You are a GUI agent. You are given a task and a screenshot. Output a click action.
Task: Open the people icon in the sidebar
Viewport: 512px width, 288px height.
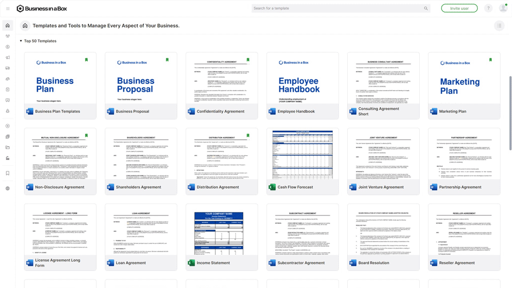[x=7, y=36]
